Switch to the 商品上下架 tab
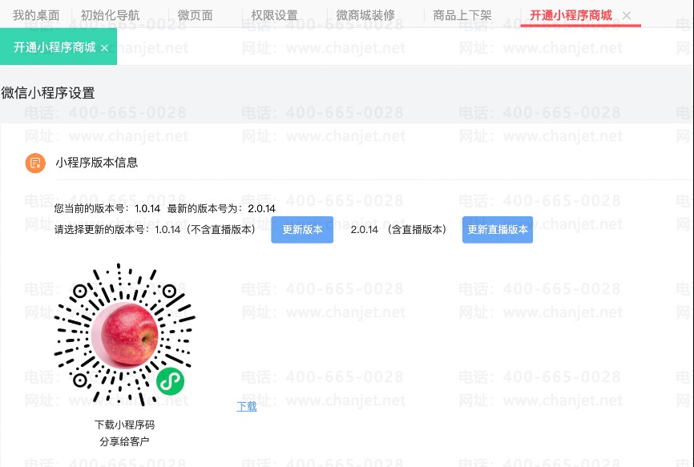The height and width of the screenshot is (467, 694). coord(462,15)
